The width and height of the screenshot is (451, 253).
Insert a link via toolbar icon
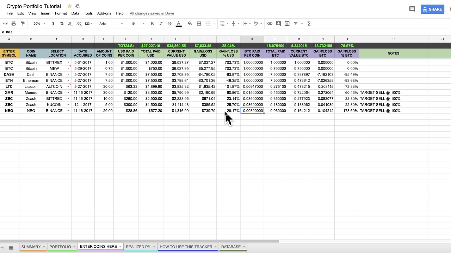click(x=270, y=24)
